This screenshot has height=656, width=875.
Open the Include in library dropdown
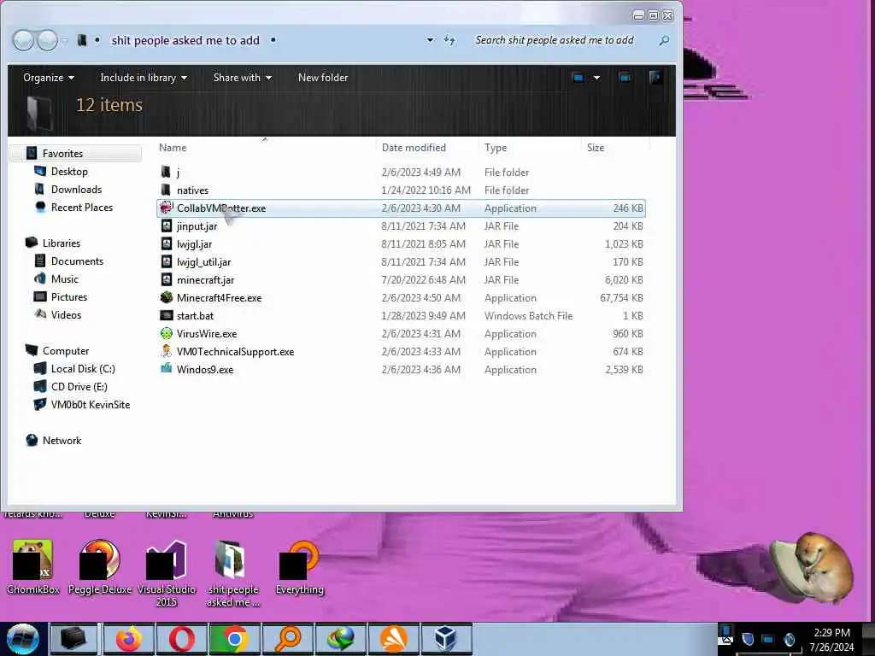click(x=144, y=78)
